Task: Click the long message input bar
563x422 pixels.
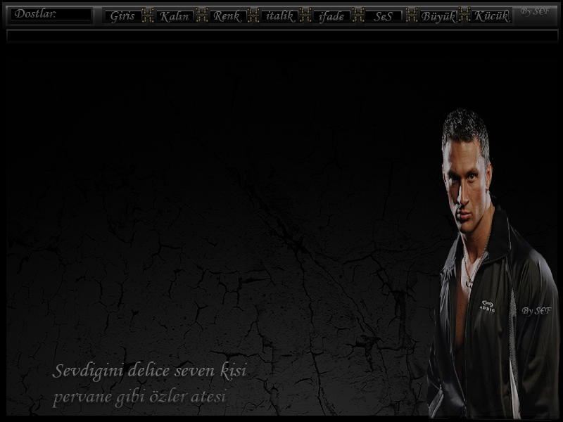Action: point(281,35)
